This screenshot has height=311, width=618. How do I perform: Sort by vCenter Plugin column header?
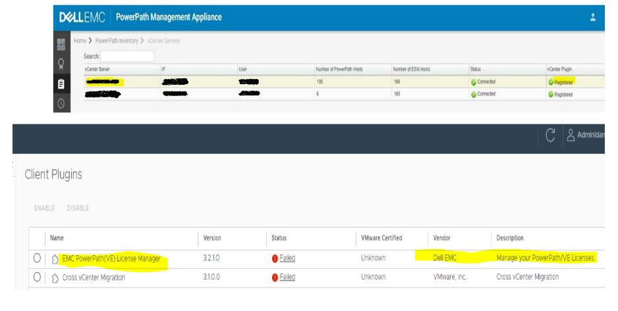pyautogui.click(x=559, y=69)
